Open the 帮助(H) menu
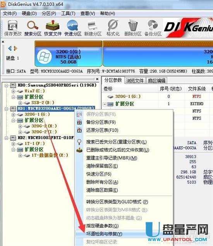 107,14
